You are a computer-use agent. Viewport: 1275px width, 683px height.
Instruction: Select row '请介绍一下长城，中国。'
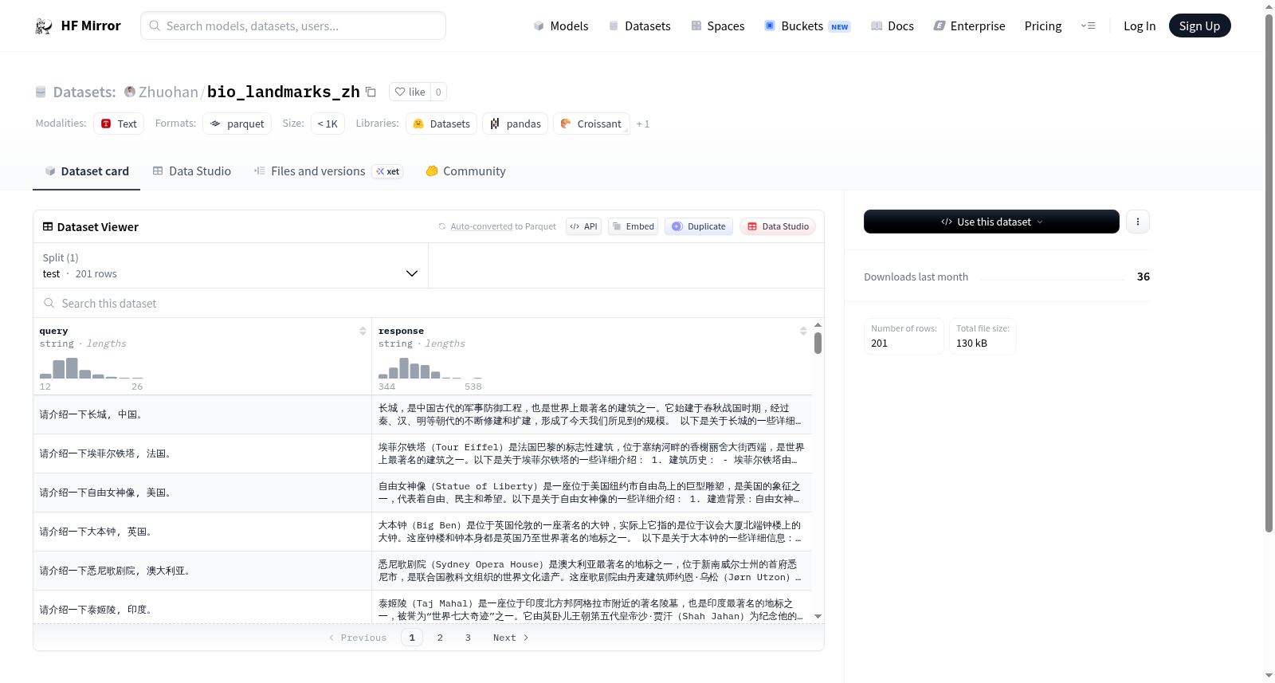click(x=422, y=414)
